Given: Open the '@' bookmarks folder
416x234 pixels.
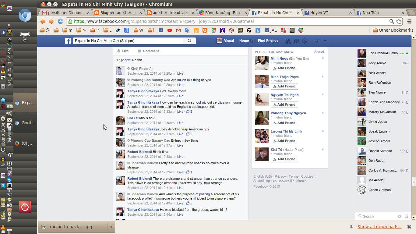Looking at the screenshot, I should (45, 30).
